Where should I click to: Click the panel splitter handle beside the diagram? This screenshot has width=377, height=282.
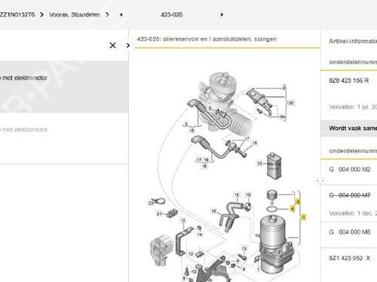[320, 180]
